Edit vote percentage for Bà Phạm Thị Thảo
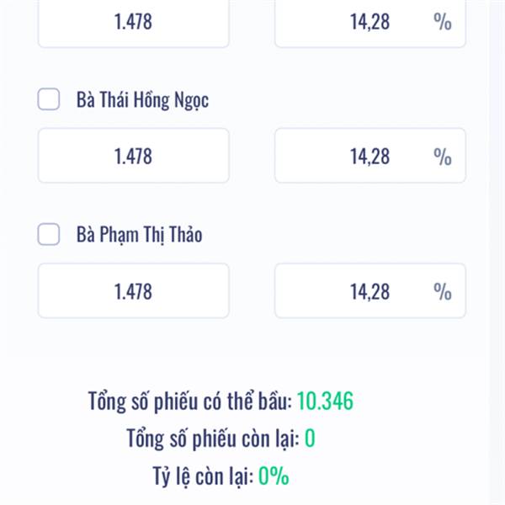This screenshot has height=505, width=505. tap(353, 291)
